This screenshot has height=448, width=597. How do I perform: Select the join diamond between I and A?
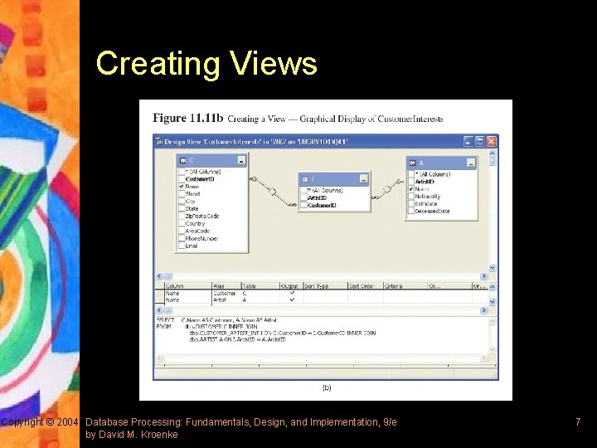pyautogui.click(x=387, y=189)
